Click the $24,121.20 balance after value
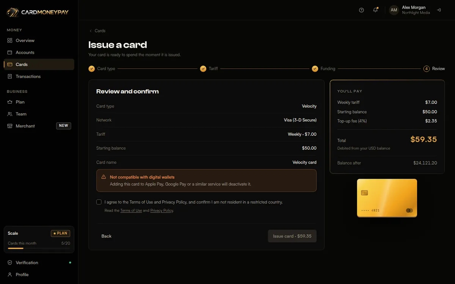Viewport: 455px width, 284px height. [425, 163]
